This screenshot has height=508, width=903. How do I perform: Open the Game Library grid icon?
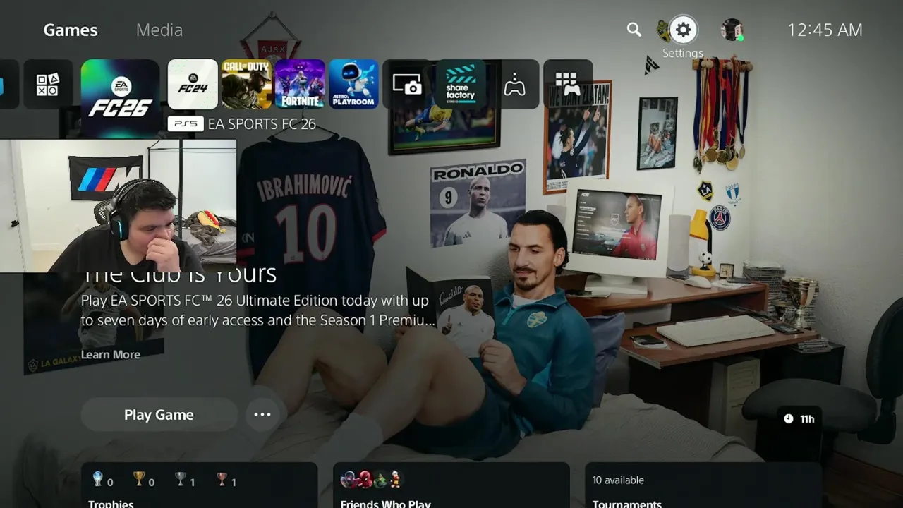[x=568, y=84]
